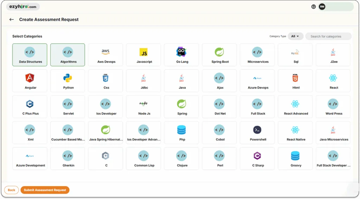Select the C Sharp icon category
The height and width of the screenshot is (199, 360).
tap(257, 156)
